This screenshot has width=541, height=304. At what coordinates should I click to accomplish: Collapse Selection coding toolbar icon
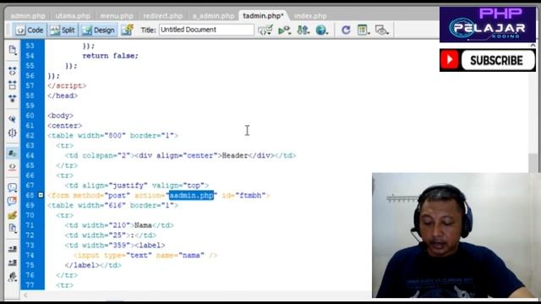point(13,84)
